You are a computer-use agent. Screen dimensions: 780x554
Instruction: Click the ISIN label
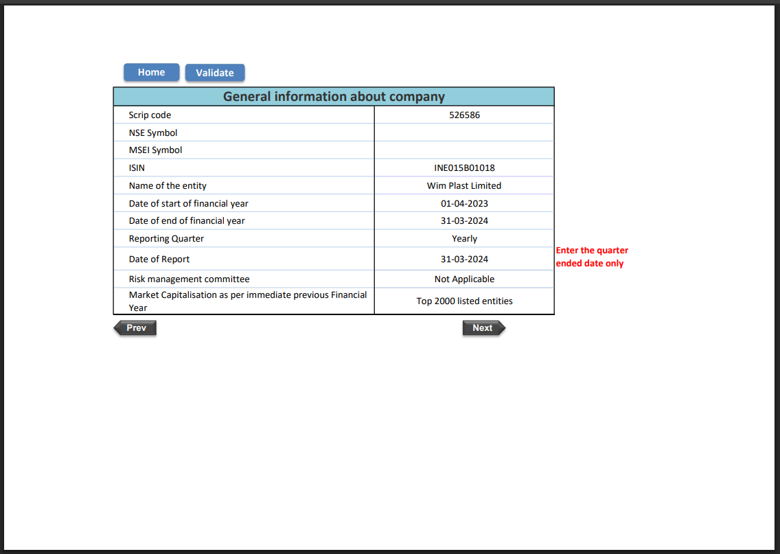tap(137, 168)
